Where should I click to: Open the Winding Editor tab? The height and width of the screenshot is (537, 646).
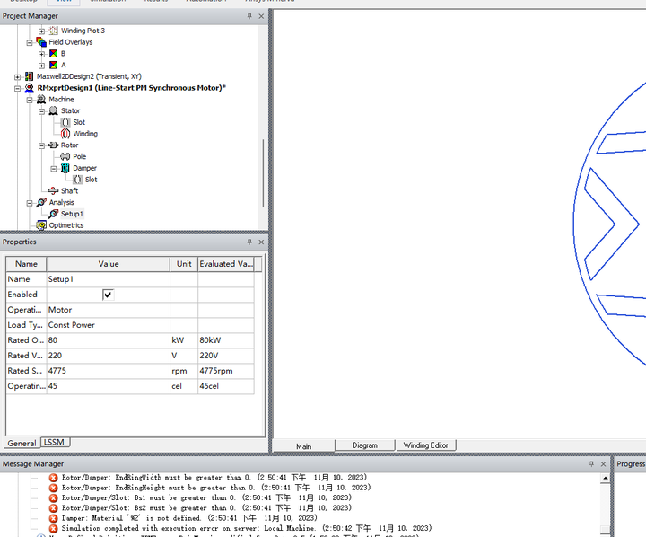point(425,445)
